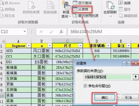Click the collapse dialog range selector icon
139x106 pixels.
[x=136, y=77]
